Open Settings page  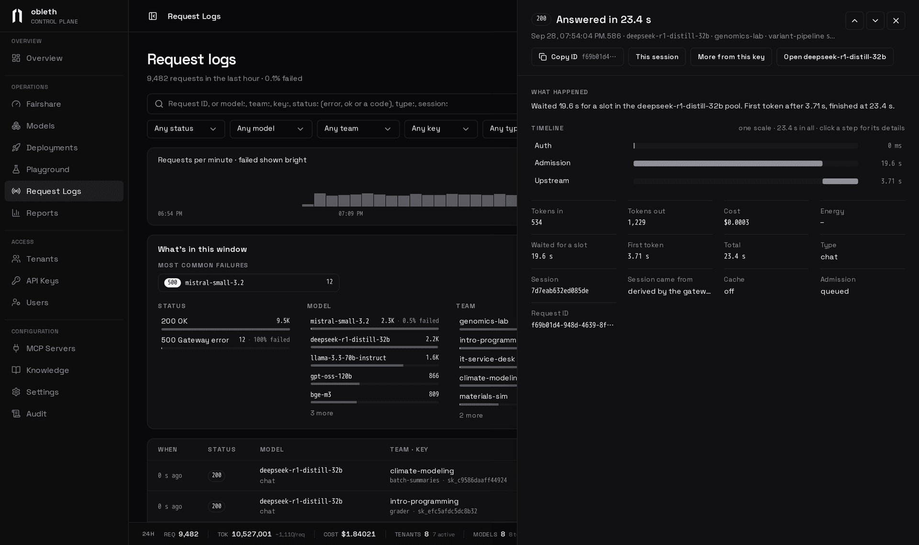pos(64,392)
